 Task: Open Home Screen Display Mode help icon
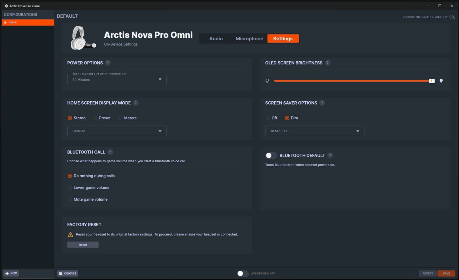click(x=136, y=103)
